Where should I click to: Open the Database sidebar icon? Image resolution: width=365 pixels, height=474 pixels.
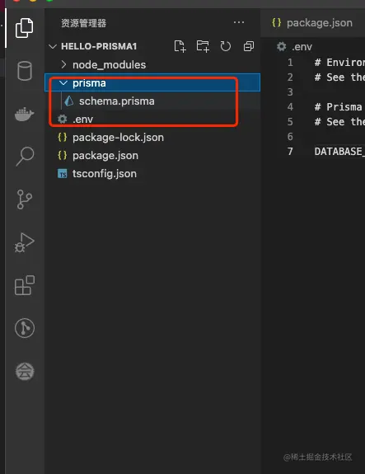click(x=25, y=71)
